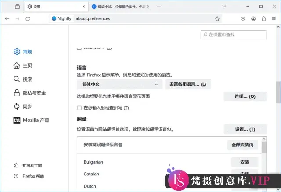Click the Dutch language row
Viewport: 281px width, 192px height.
169,186
